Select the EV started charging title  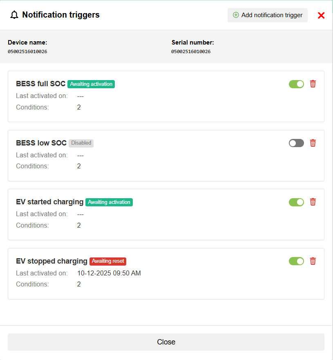click(x=49, y=202)
